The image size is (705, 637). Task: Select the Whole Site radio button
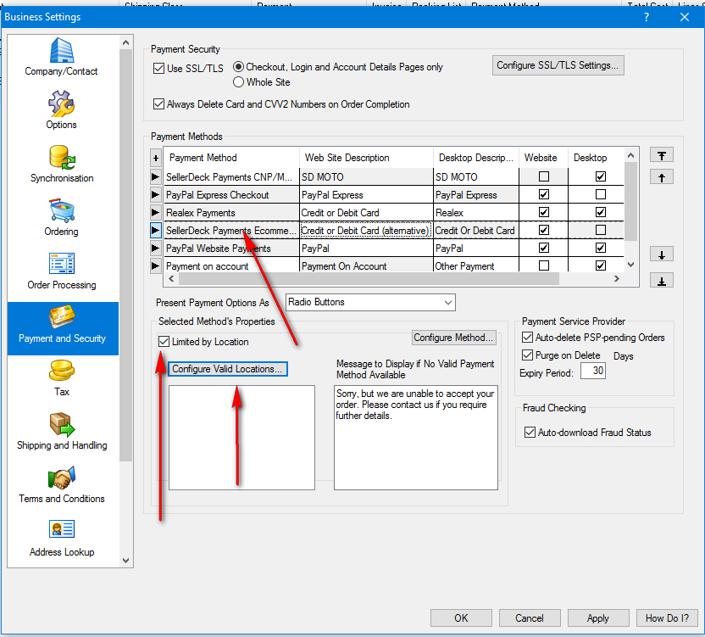[x=238, y=82]
